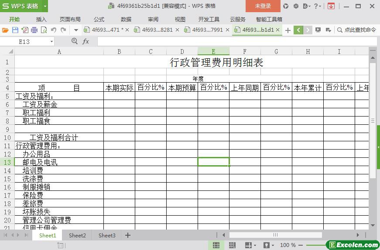Save the workbook with the floppy disk icon
The height and width of the screenshot is (250, 380).
point(15,30)
